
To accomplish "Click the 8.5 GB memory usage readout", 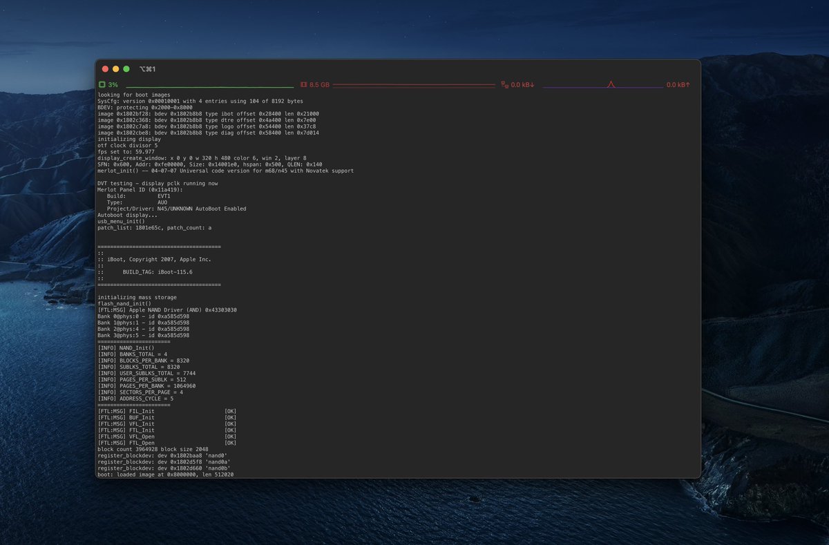I will (x=319, y=84).
